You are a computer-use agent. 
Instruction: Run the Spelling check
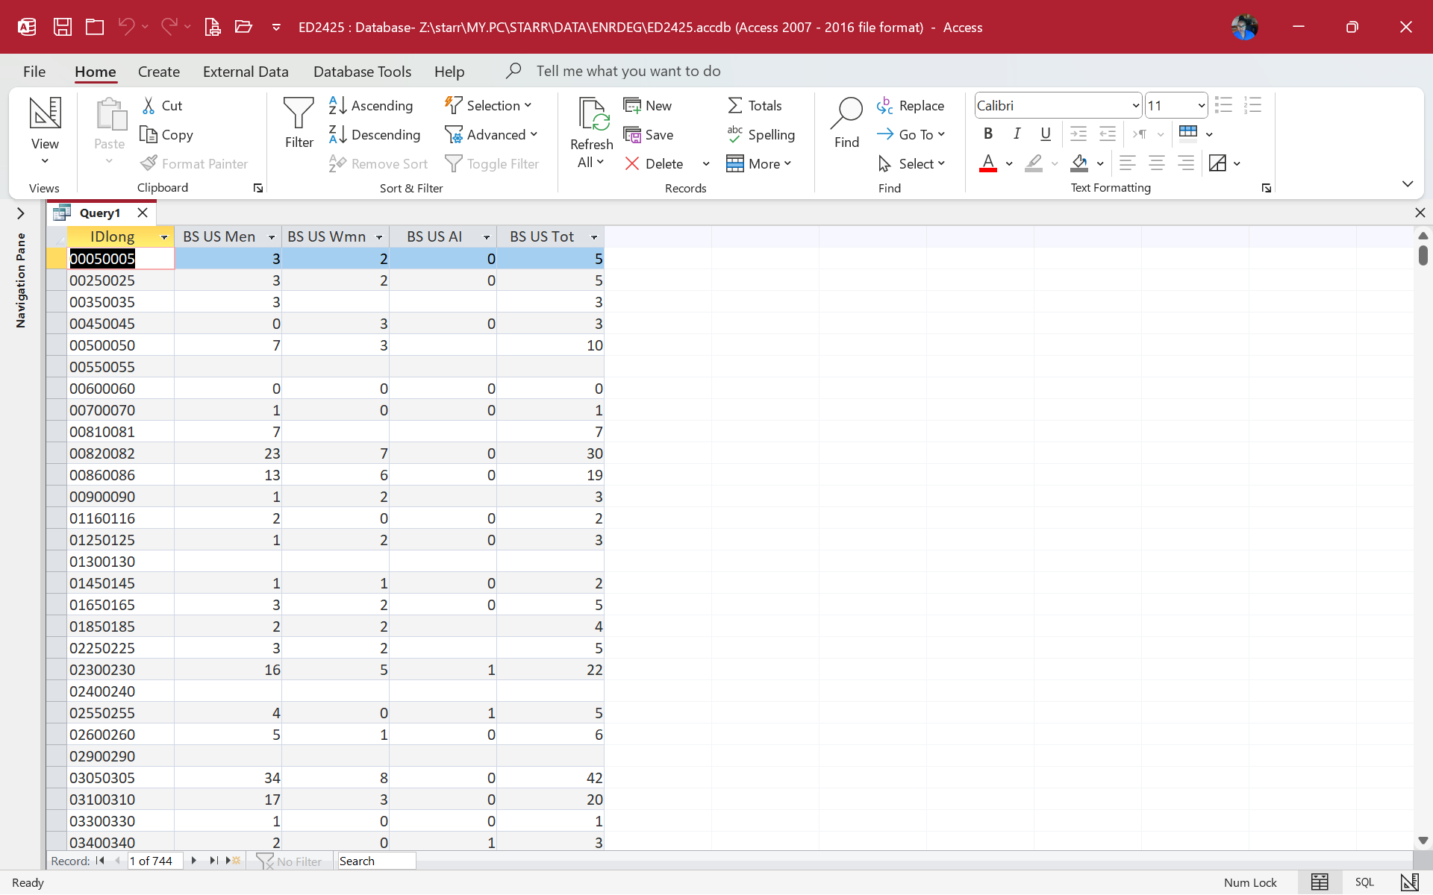pos(761,134)
